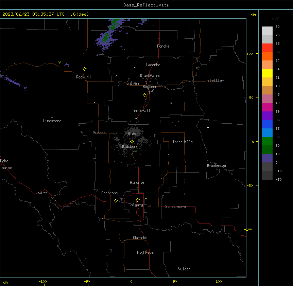Click the Ponoka city label

(x=163, y=46)
